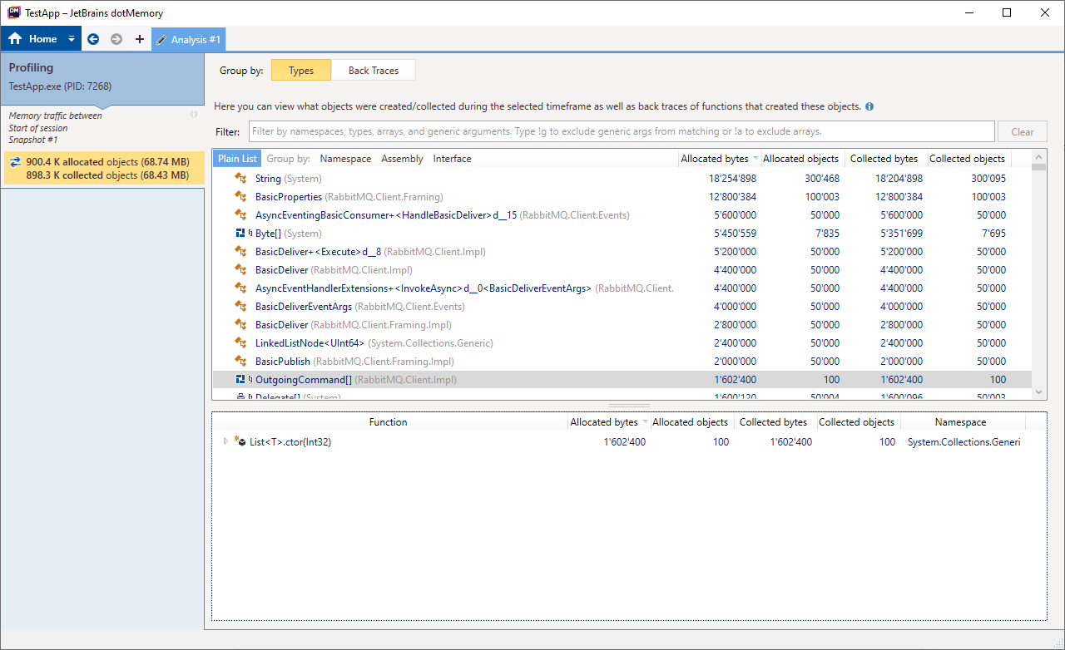Click the info icon beside Memory traffic between

[x=194, y=115]
